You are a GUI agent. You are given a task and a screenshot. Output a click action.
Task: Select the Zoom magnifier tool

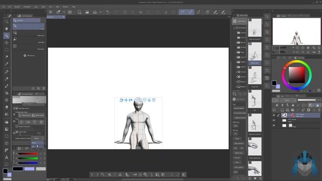click(x=7, y=21)
